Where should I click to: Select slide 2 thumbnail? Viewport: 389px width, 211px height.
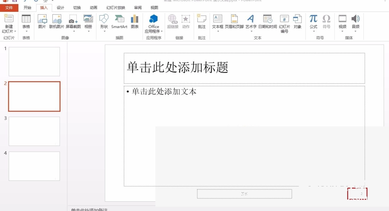[34, 96]
